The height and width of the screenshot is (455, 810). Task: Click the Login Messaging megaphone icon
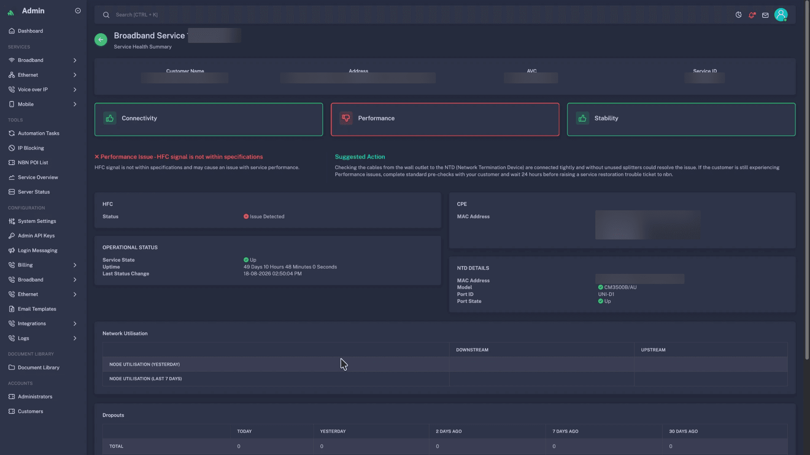(x=12, y=251)
